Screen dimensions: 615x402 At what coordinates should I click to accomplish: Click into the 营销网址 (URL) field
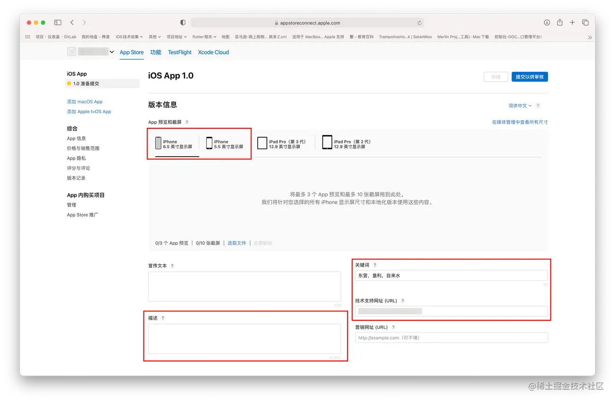coord(451,338)
